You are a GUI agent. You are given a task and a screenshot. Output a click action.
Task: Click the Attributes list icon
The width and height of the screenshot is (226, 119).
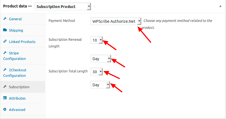[x=5, y=98]
